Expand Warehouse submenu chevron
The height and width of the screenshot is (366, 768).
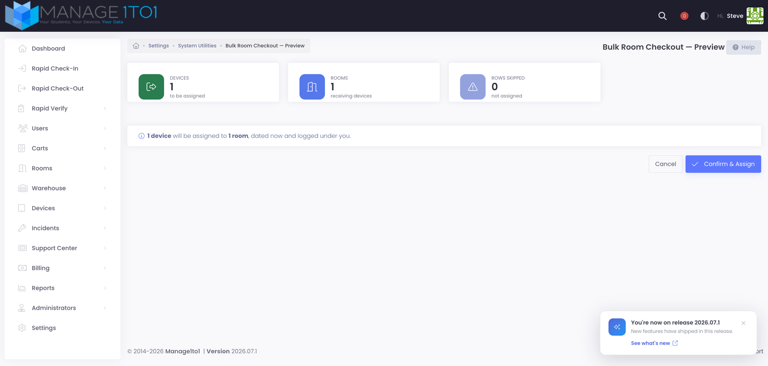point(105,188)
